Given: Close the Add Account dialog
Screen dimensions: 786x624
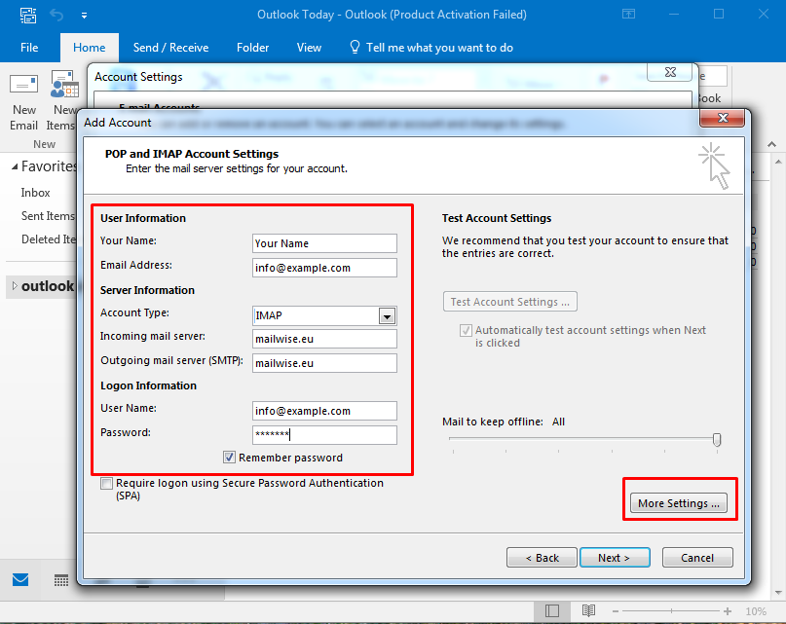Looking at the screenshot, I should (723, 118).
